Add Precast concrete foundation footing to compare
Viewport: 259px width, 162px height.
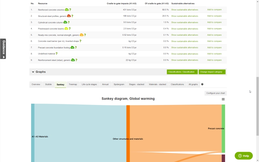coord(214,47)
